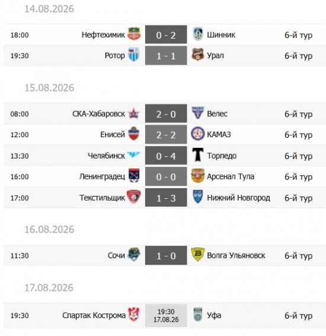Click the Шинник club logo
326x336 pixels.
[197, 34]
